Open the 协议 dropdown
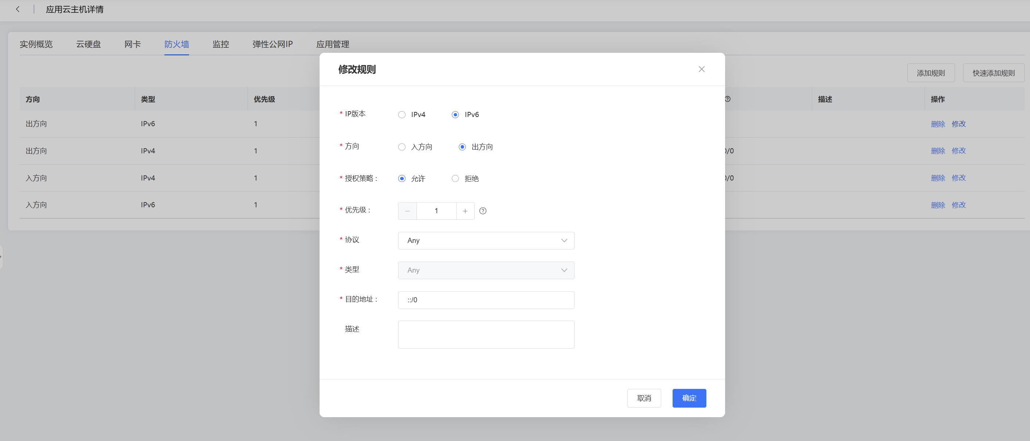This screenshot has width=1030, height=441. click(486, 240)
